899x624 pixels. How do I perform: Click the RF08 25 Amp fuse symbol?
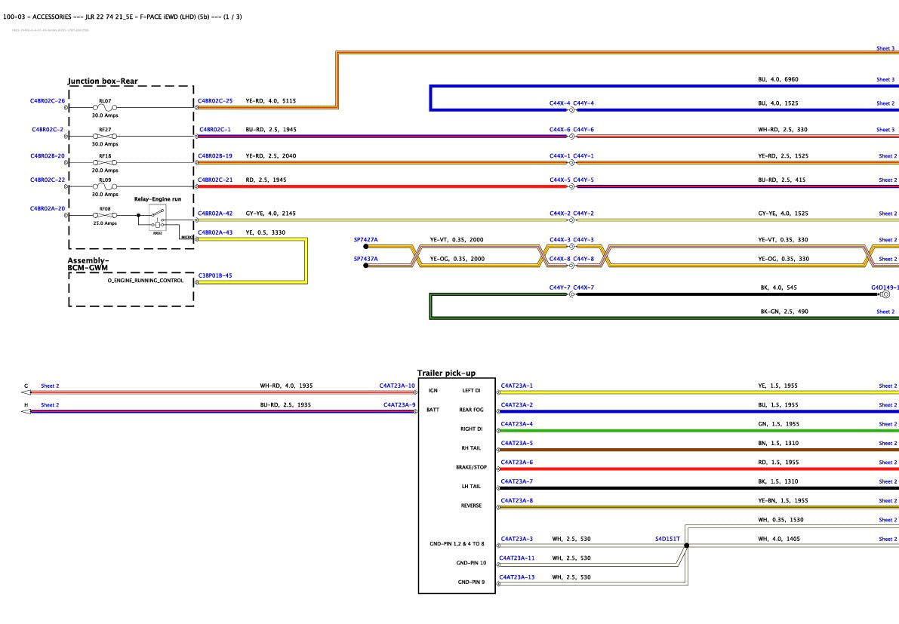(x=105, y=216)
